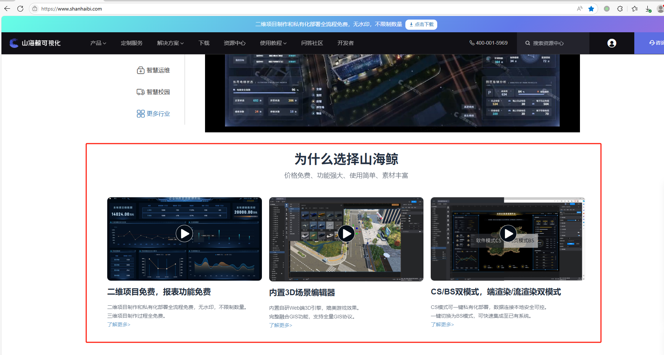Click the smart park dashboard preview image
The image size is (664, 355).
pyautogui.click(x=392, y=93)
